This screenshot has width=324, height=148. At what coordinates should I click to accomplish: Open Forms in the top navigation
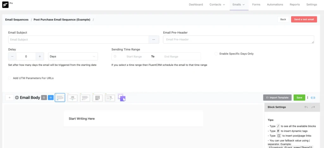point(256,4)
